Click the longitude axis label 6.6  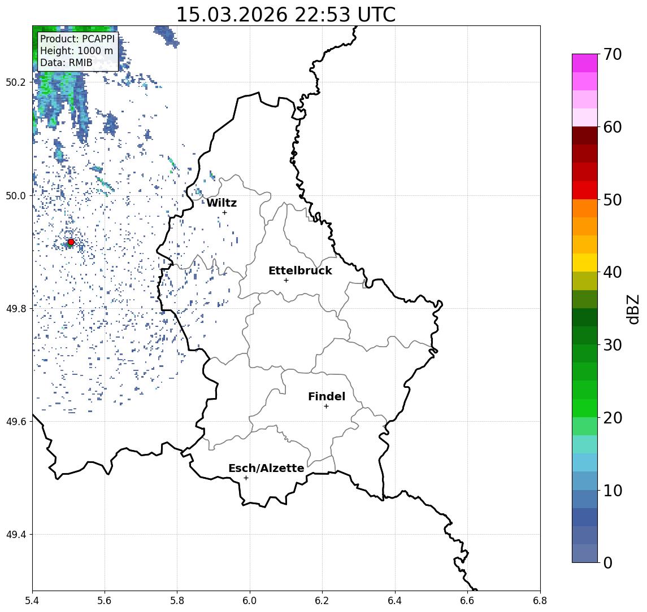coord(467,601)
